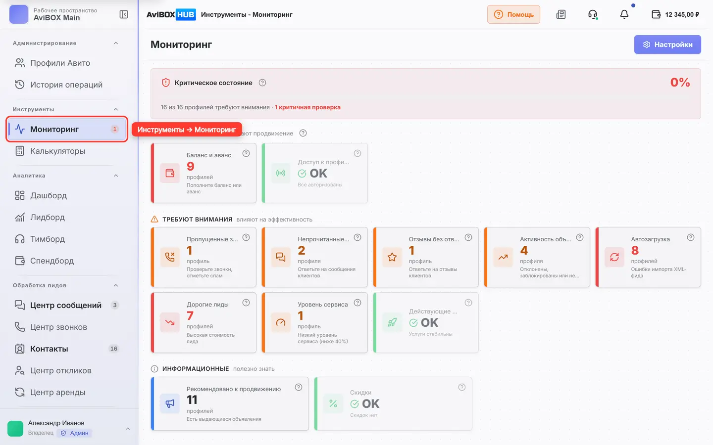Collapse the Инструменты section
The image size is (713, 445).
116,109
